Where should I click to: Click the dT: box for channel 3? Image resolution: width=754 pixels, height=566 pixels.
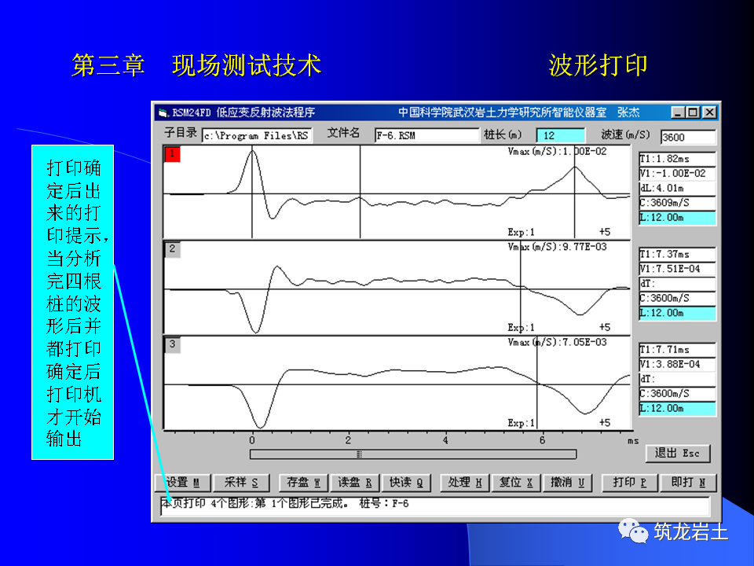677,379
